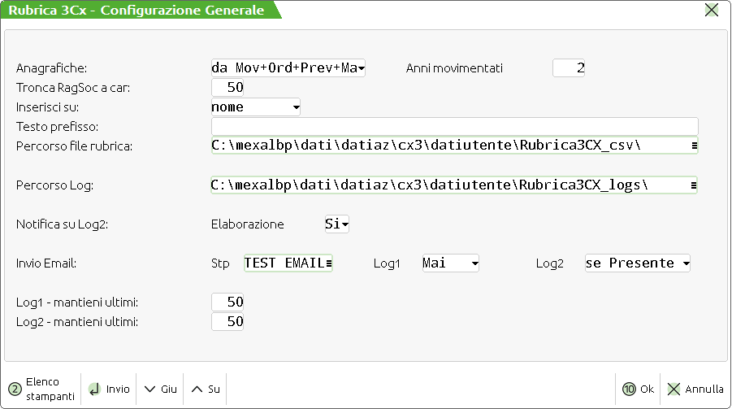This screenshot has width=732, height=409.
Task: Close the Configurazione Generale window
Action: [712, 10]
